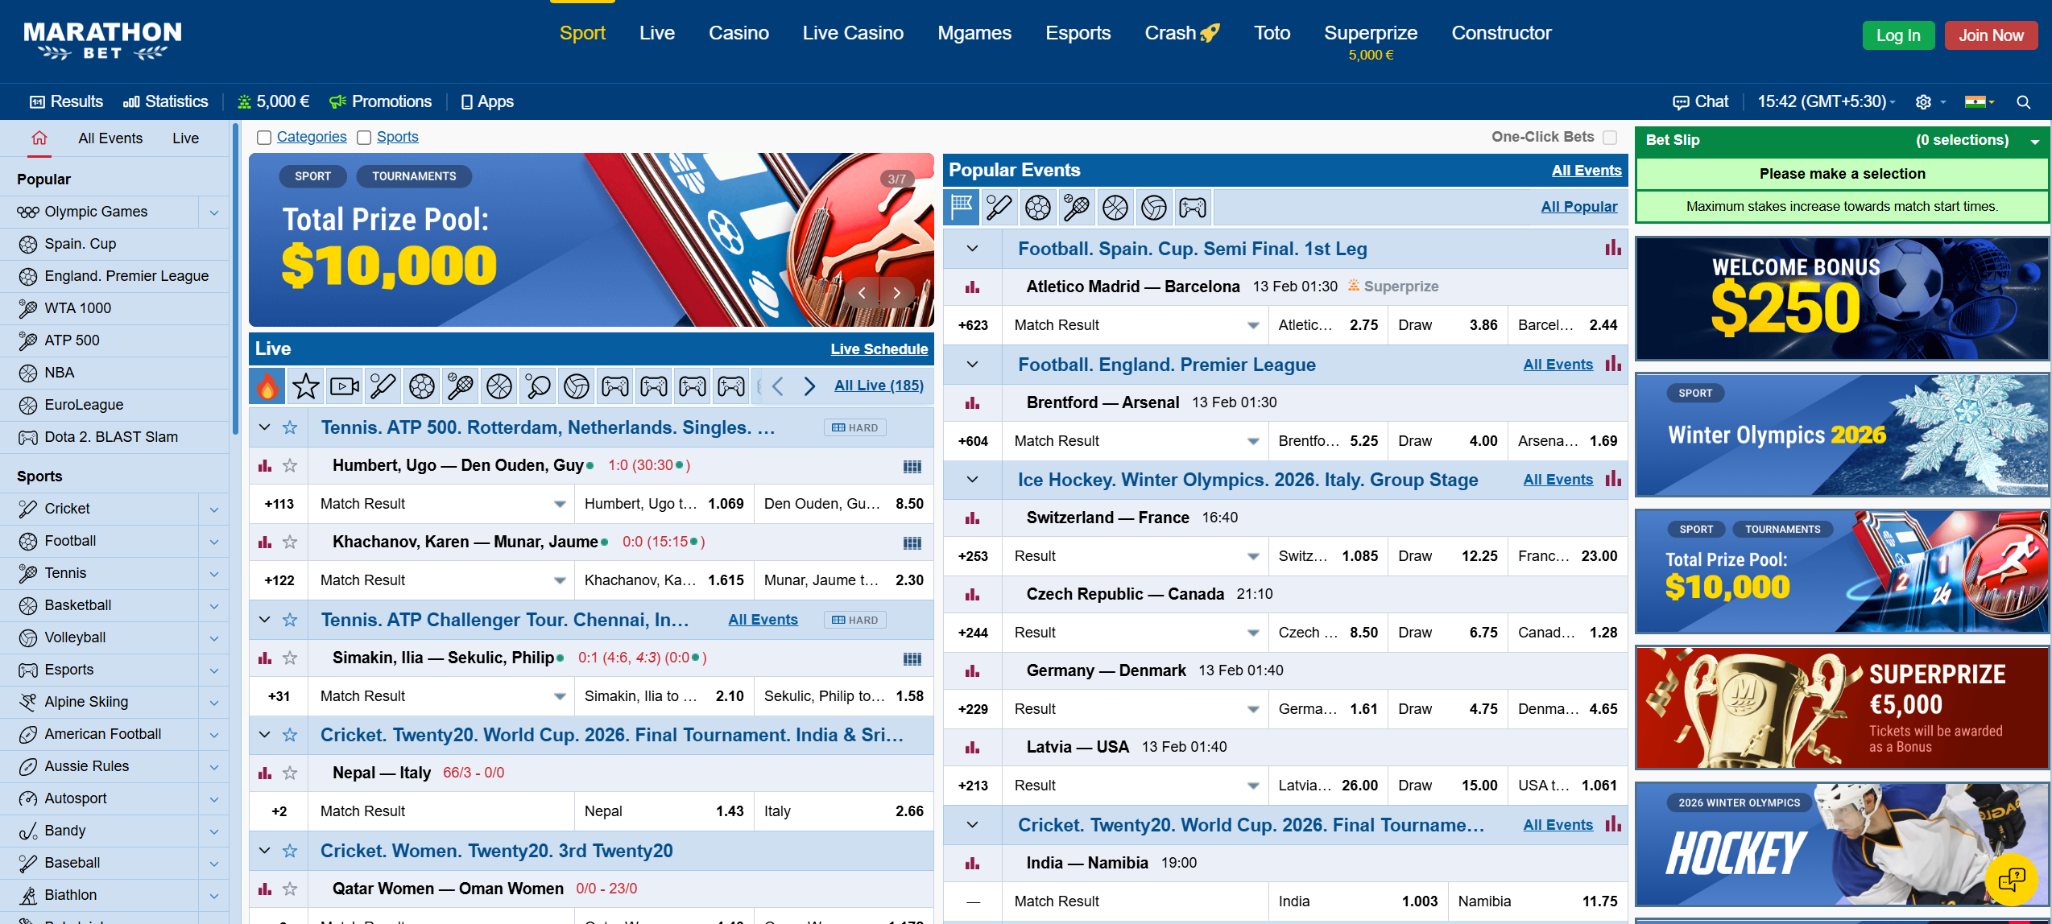Switch to the All Events sidebar tab

[110, 138]
